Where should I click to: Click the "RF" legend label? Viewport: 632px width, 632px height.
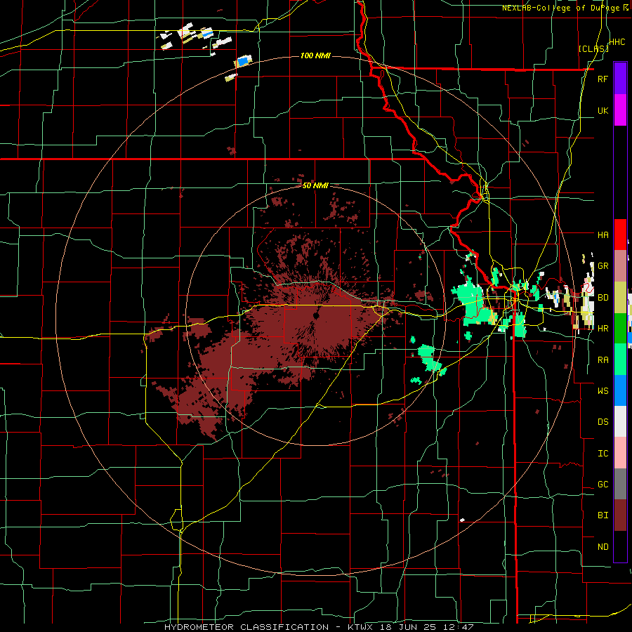point(603,79)
